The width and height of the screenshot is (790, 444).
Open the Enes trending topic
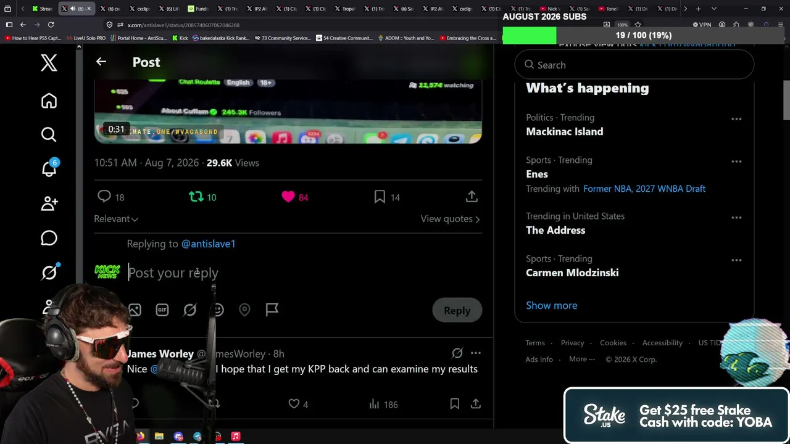537,174
